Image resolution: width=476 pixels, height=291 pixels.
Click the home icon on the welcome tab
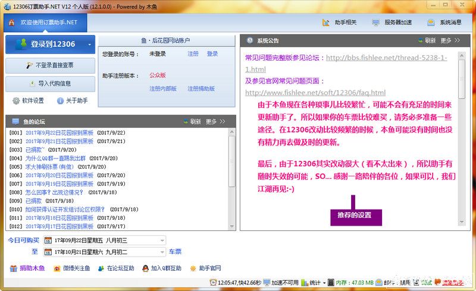point(11,23)
